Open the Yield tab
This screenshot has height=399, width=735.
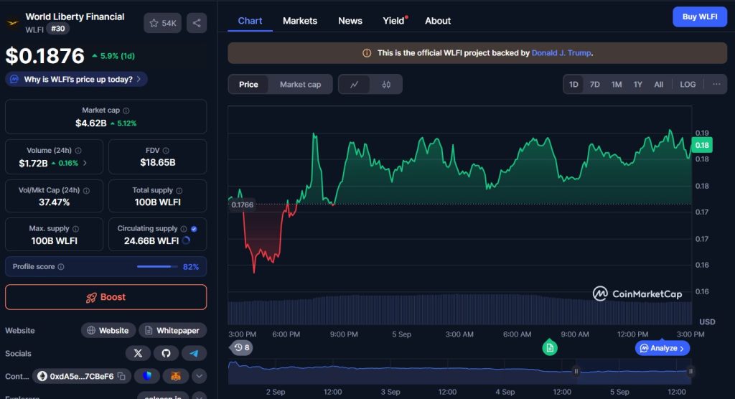pyautogui.click(x=394, y=21)
